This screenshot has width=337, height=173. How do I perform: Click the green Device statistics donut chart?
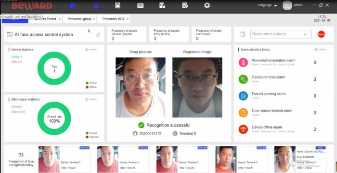click(x=54, y=68)
